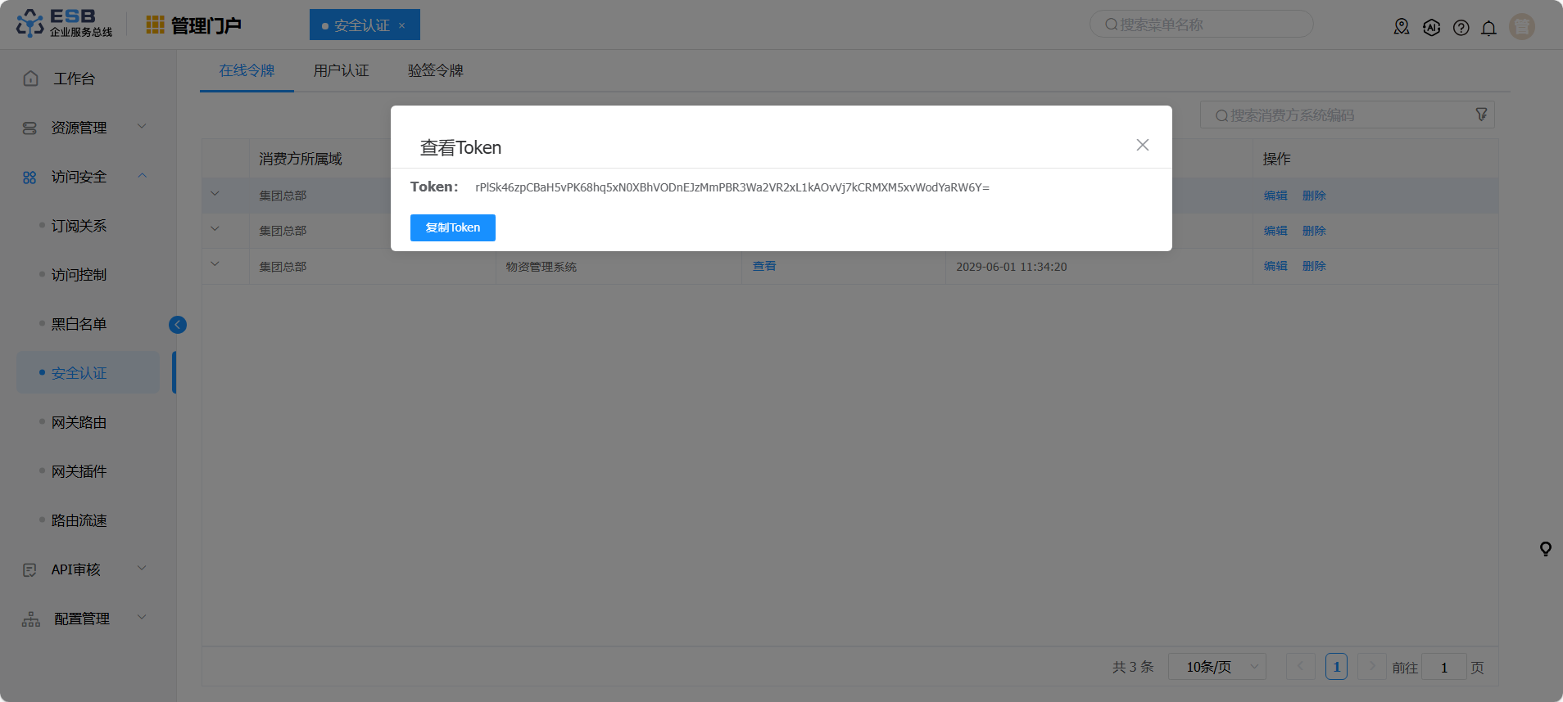Open 网关路由 in the sidebar
Viewport: 1563px width, 702px height.
(79, 422)
